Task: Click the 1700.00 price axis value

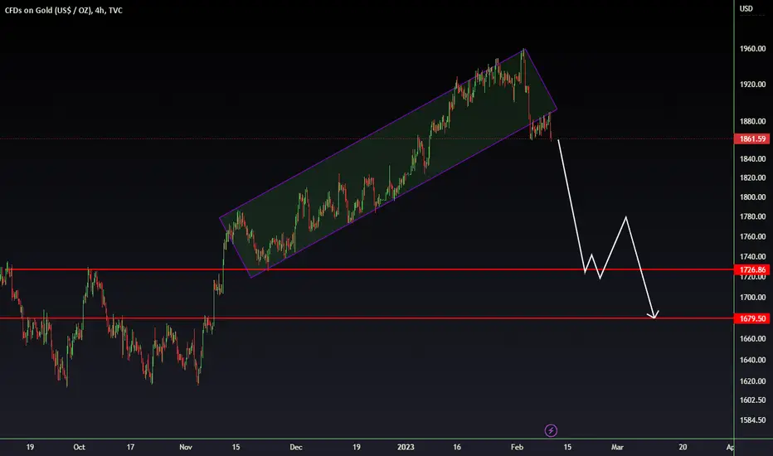Action: [752, 298]
